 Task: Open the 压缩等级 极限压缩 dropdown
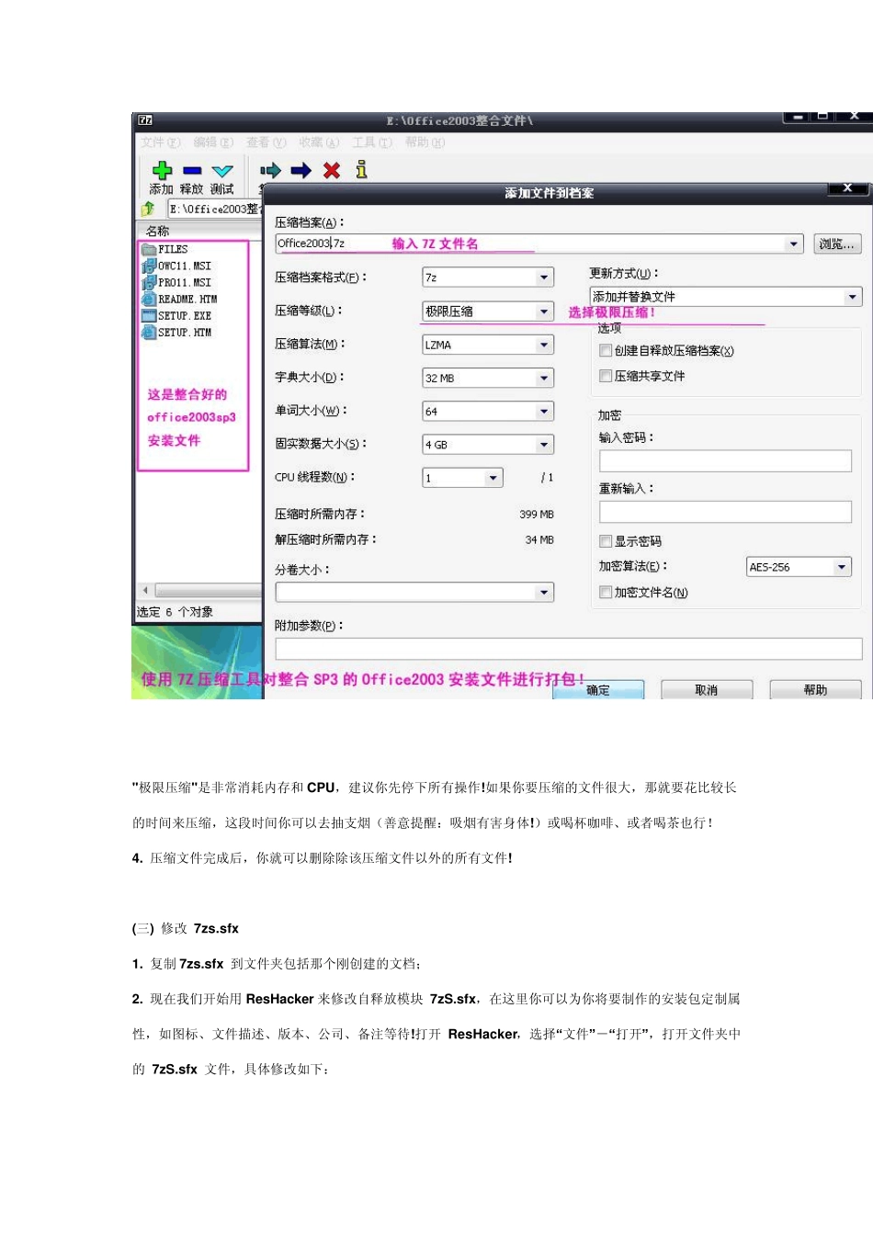pos(544,312)
